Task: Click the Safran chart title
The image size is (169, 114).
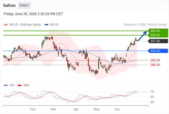Action: (x=9, y=5)
